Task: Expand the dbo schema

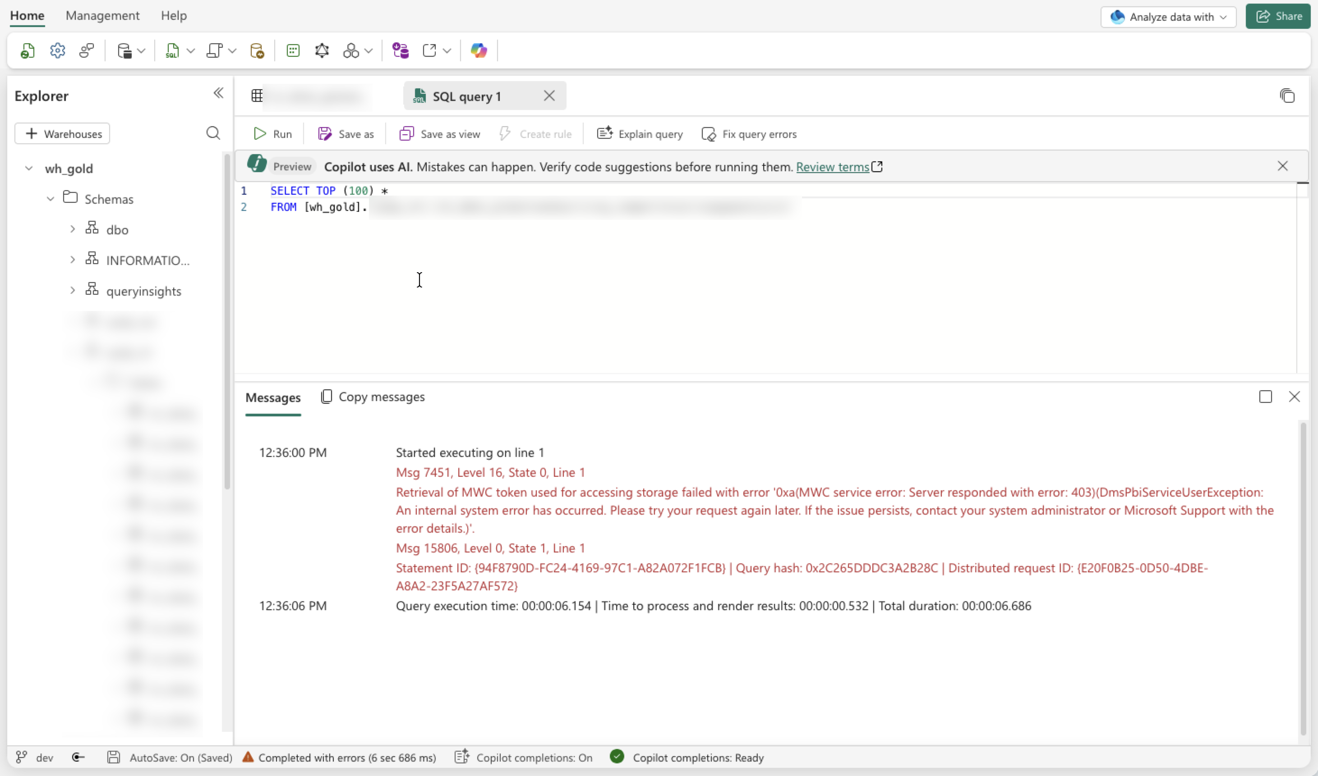Action: coord(73,229)
